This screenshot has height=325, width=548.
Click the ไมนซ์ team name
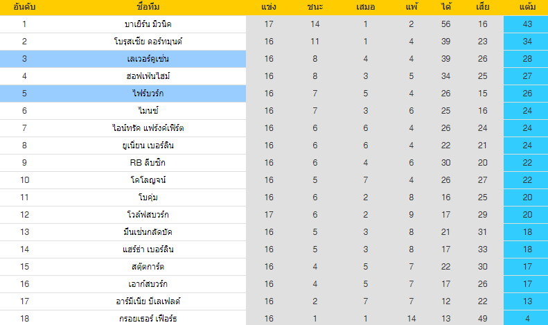point(148,111)
